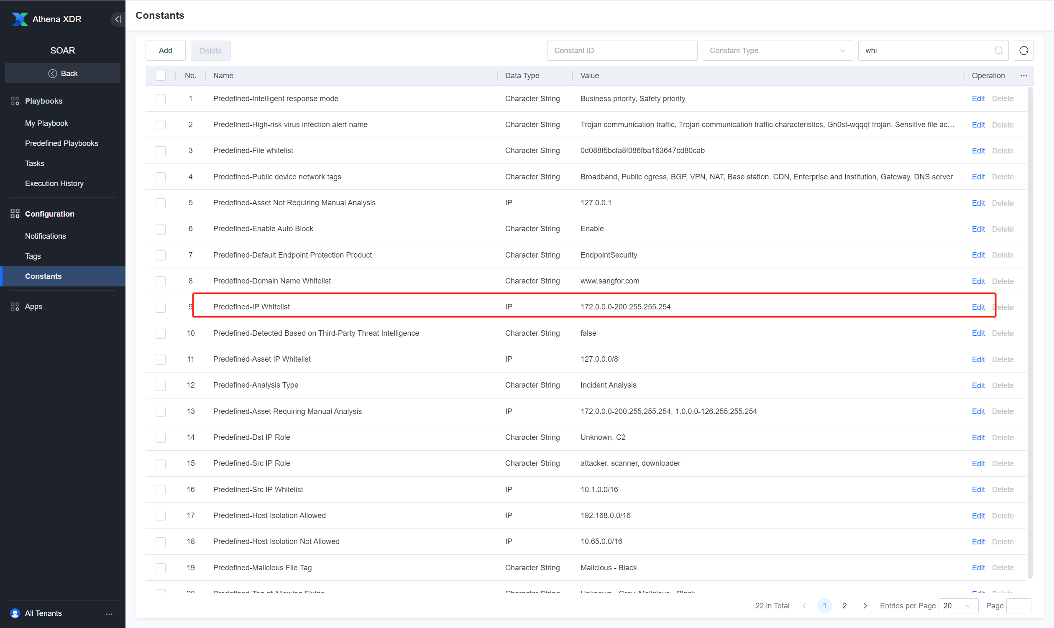Select the Constants menu item
This screenshot has height=628, width=1054.
coord(63,276)
